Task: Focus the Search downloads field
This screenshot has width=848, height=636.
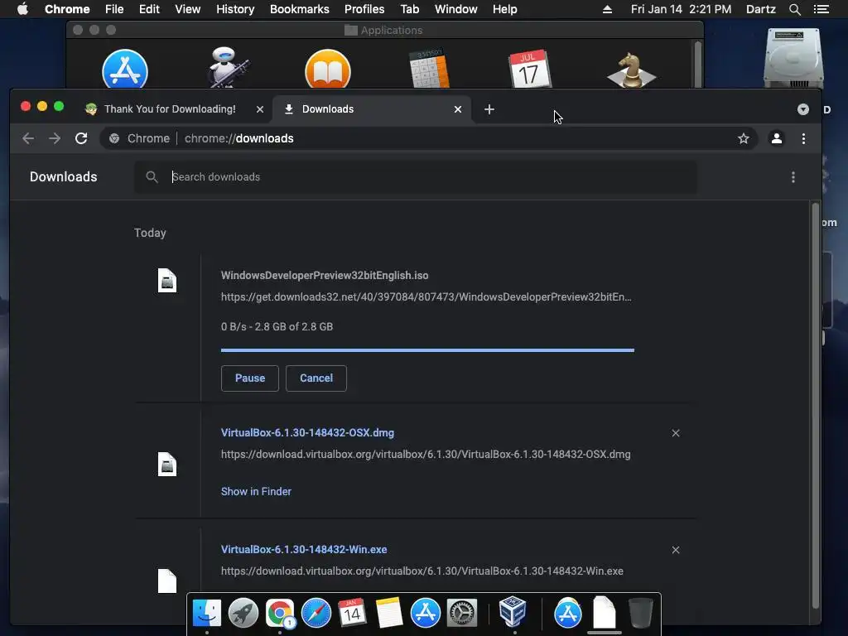Action: (x=416, y=177)
